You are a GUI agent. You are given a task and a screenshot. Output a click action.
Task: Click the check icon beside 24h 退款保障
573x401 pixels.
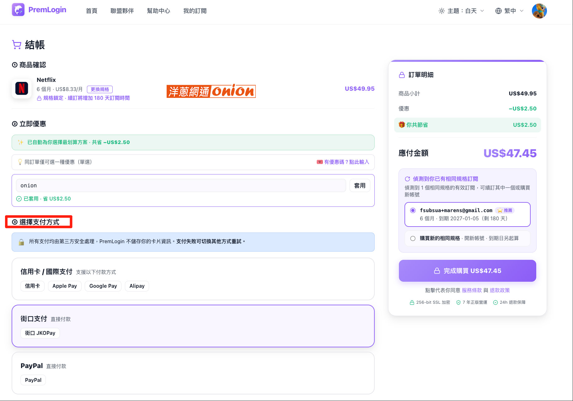495,302
